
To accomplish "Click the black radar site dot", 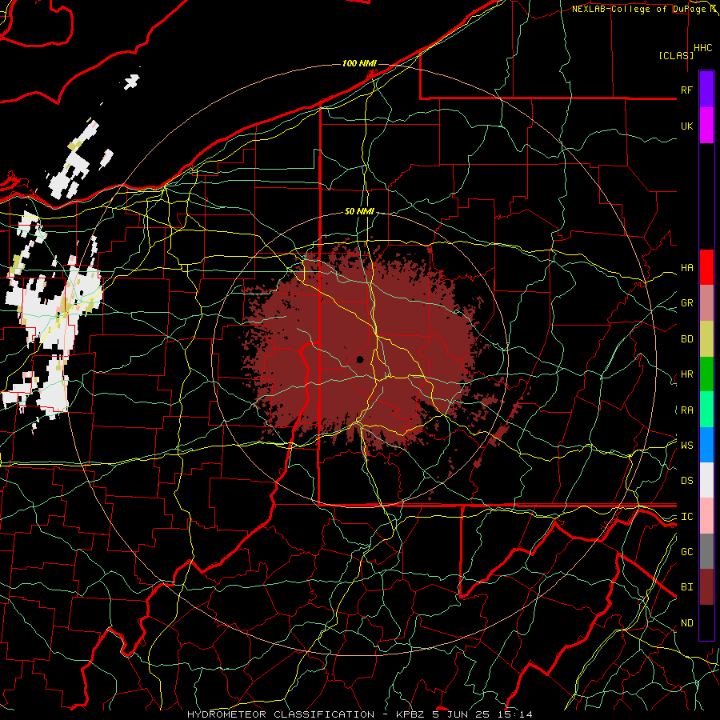I will (361, 359).
